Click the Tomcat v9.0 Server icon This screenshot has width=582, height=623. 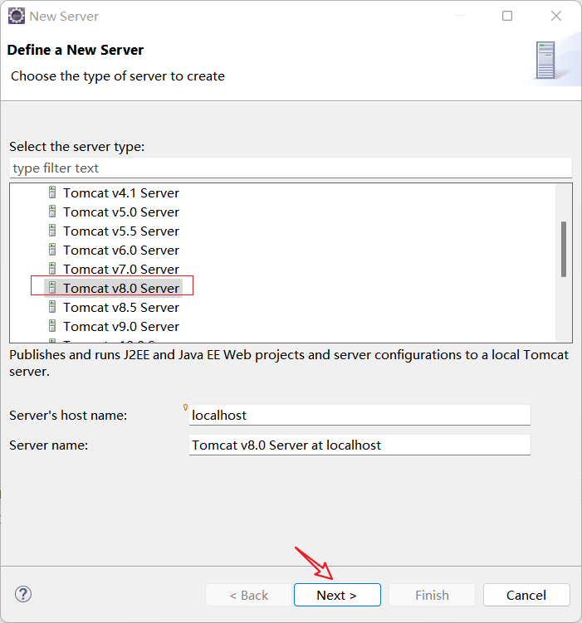click(52, 326)
